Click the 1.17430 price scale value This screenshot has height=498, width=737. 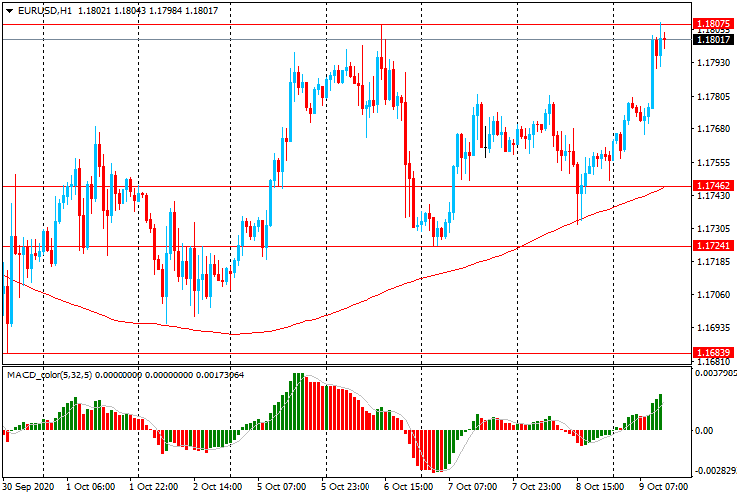tap(714, 195)
